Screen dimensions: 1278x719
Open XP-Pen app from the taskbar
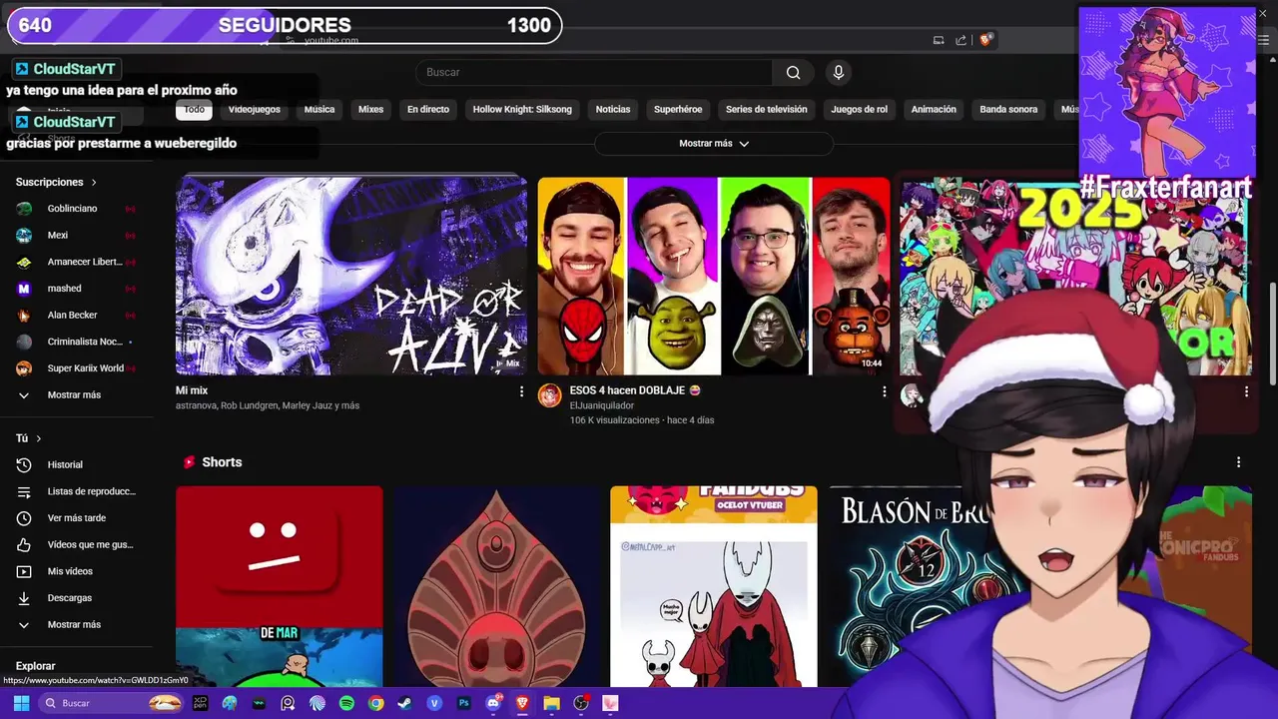(200, 703)
